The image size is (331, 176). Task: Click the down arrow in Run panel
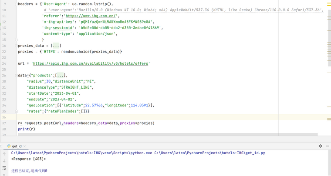pyautogui.click(x=4, y=160)
